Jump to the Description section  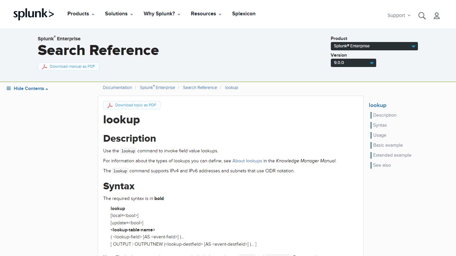(385, 115)
